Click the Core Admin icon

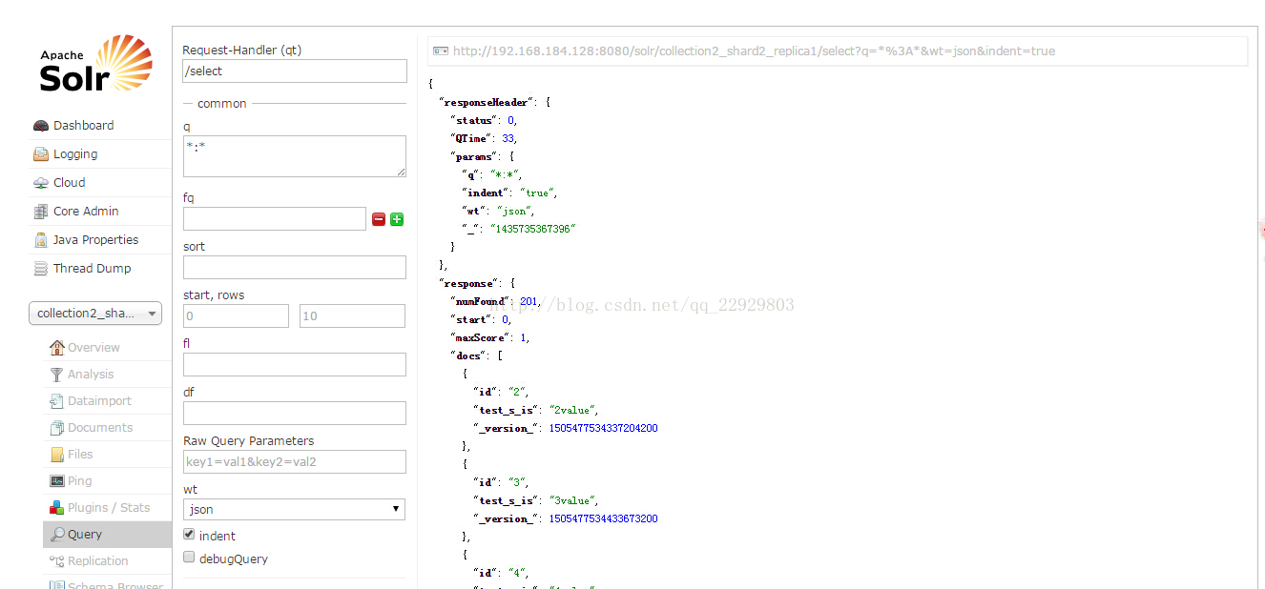pyautogui.click(x=40, y=212)
